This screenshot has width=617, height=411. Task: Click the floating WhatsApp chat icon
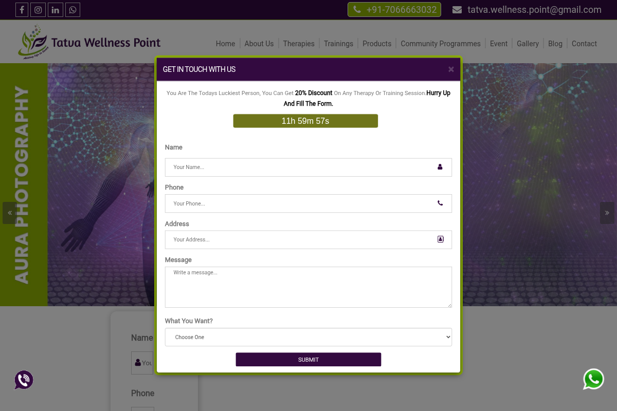point(593,379)
